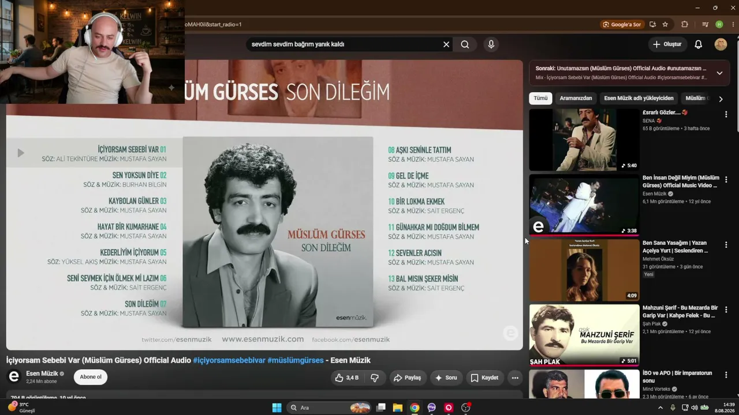Screen dimensions: 739x415
Task: Show more filter chips with right arrow
Action: pyautogui.click(x=721, y=99)
